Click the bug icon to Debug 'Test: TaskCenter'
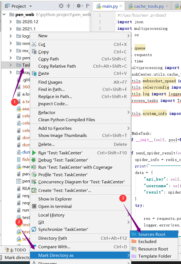This screenshot has height=264, width=181. tap(34, 160)
